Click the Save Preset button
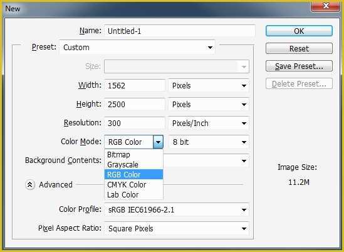Viewport: 344px width, 252px height. pyautogui.click(x=299, y=66)
